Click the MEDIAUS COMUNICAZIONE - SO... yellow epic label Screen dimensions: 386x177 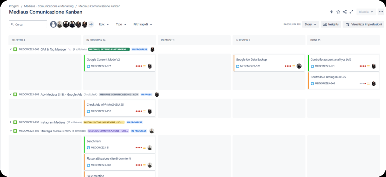point(104,122)
